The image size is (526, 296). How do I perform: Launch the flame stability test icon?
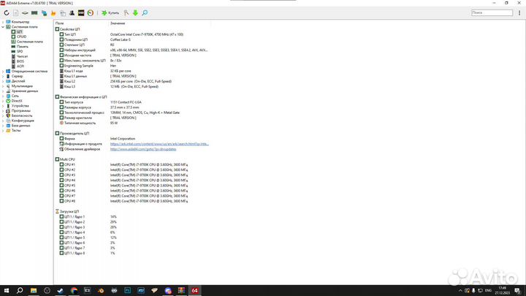coord(53,12)
